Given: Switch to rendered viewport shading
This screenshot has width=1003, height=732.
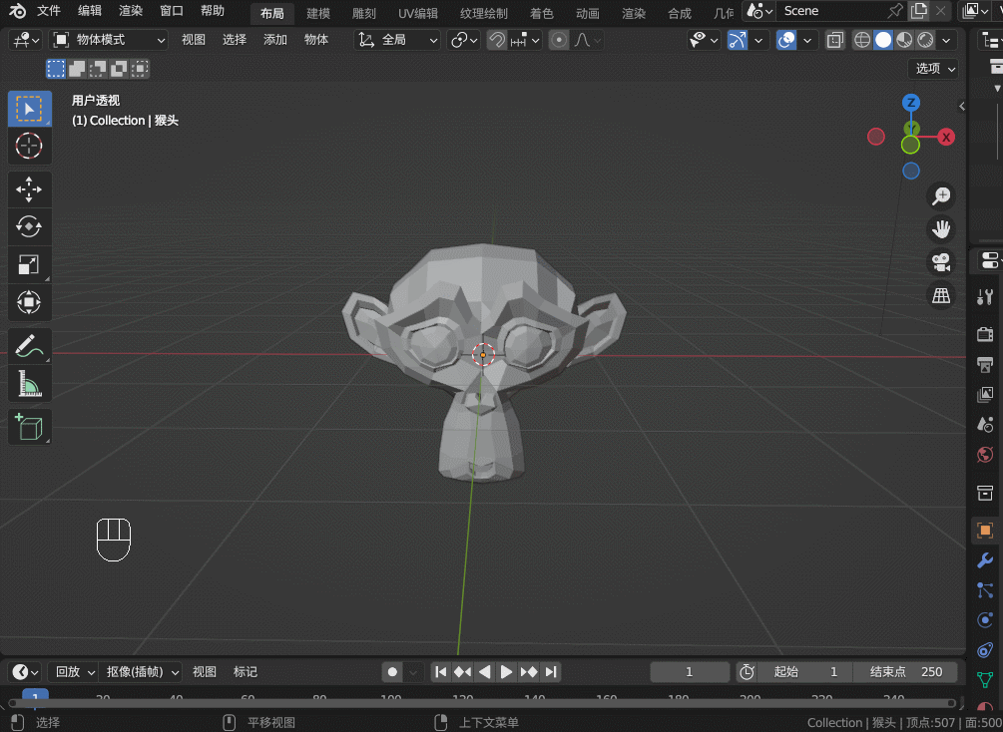Looking at the screenshot, I should coord(925,40).
